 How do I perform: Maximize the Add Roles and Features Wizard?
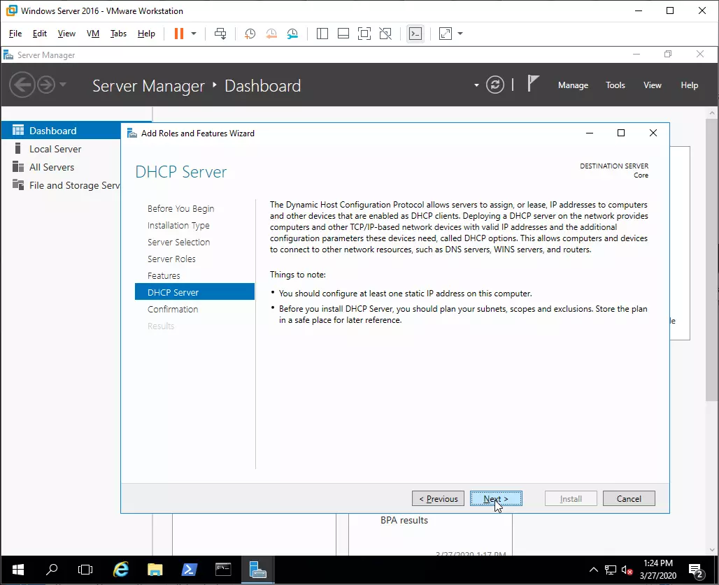pyautogui.click(x=621, y=133)
